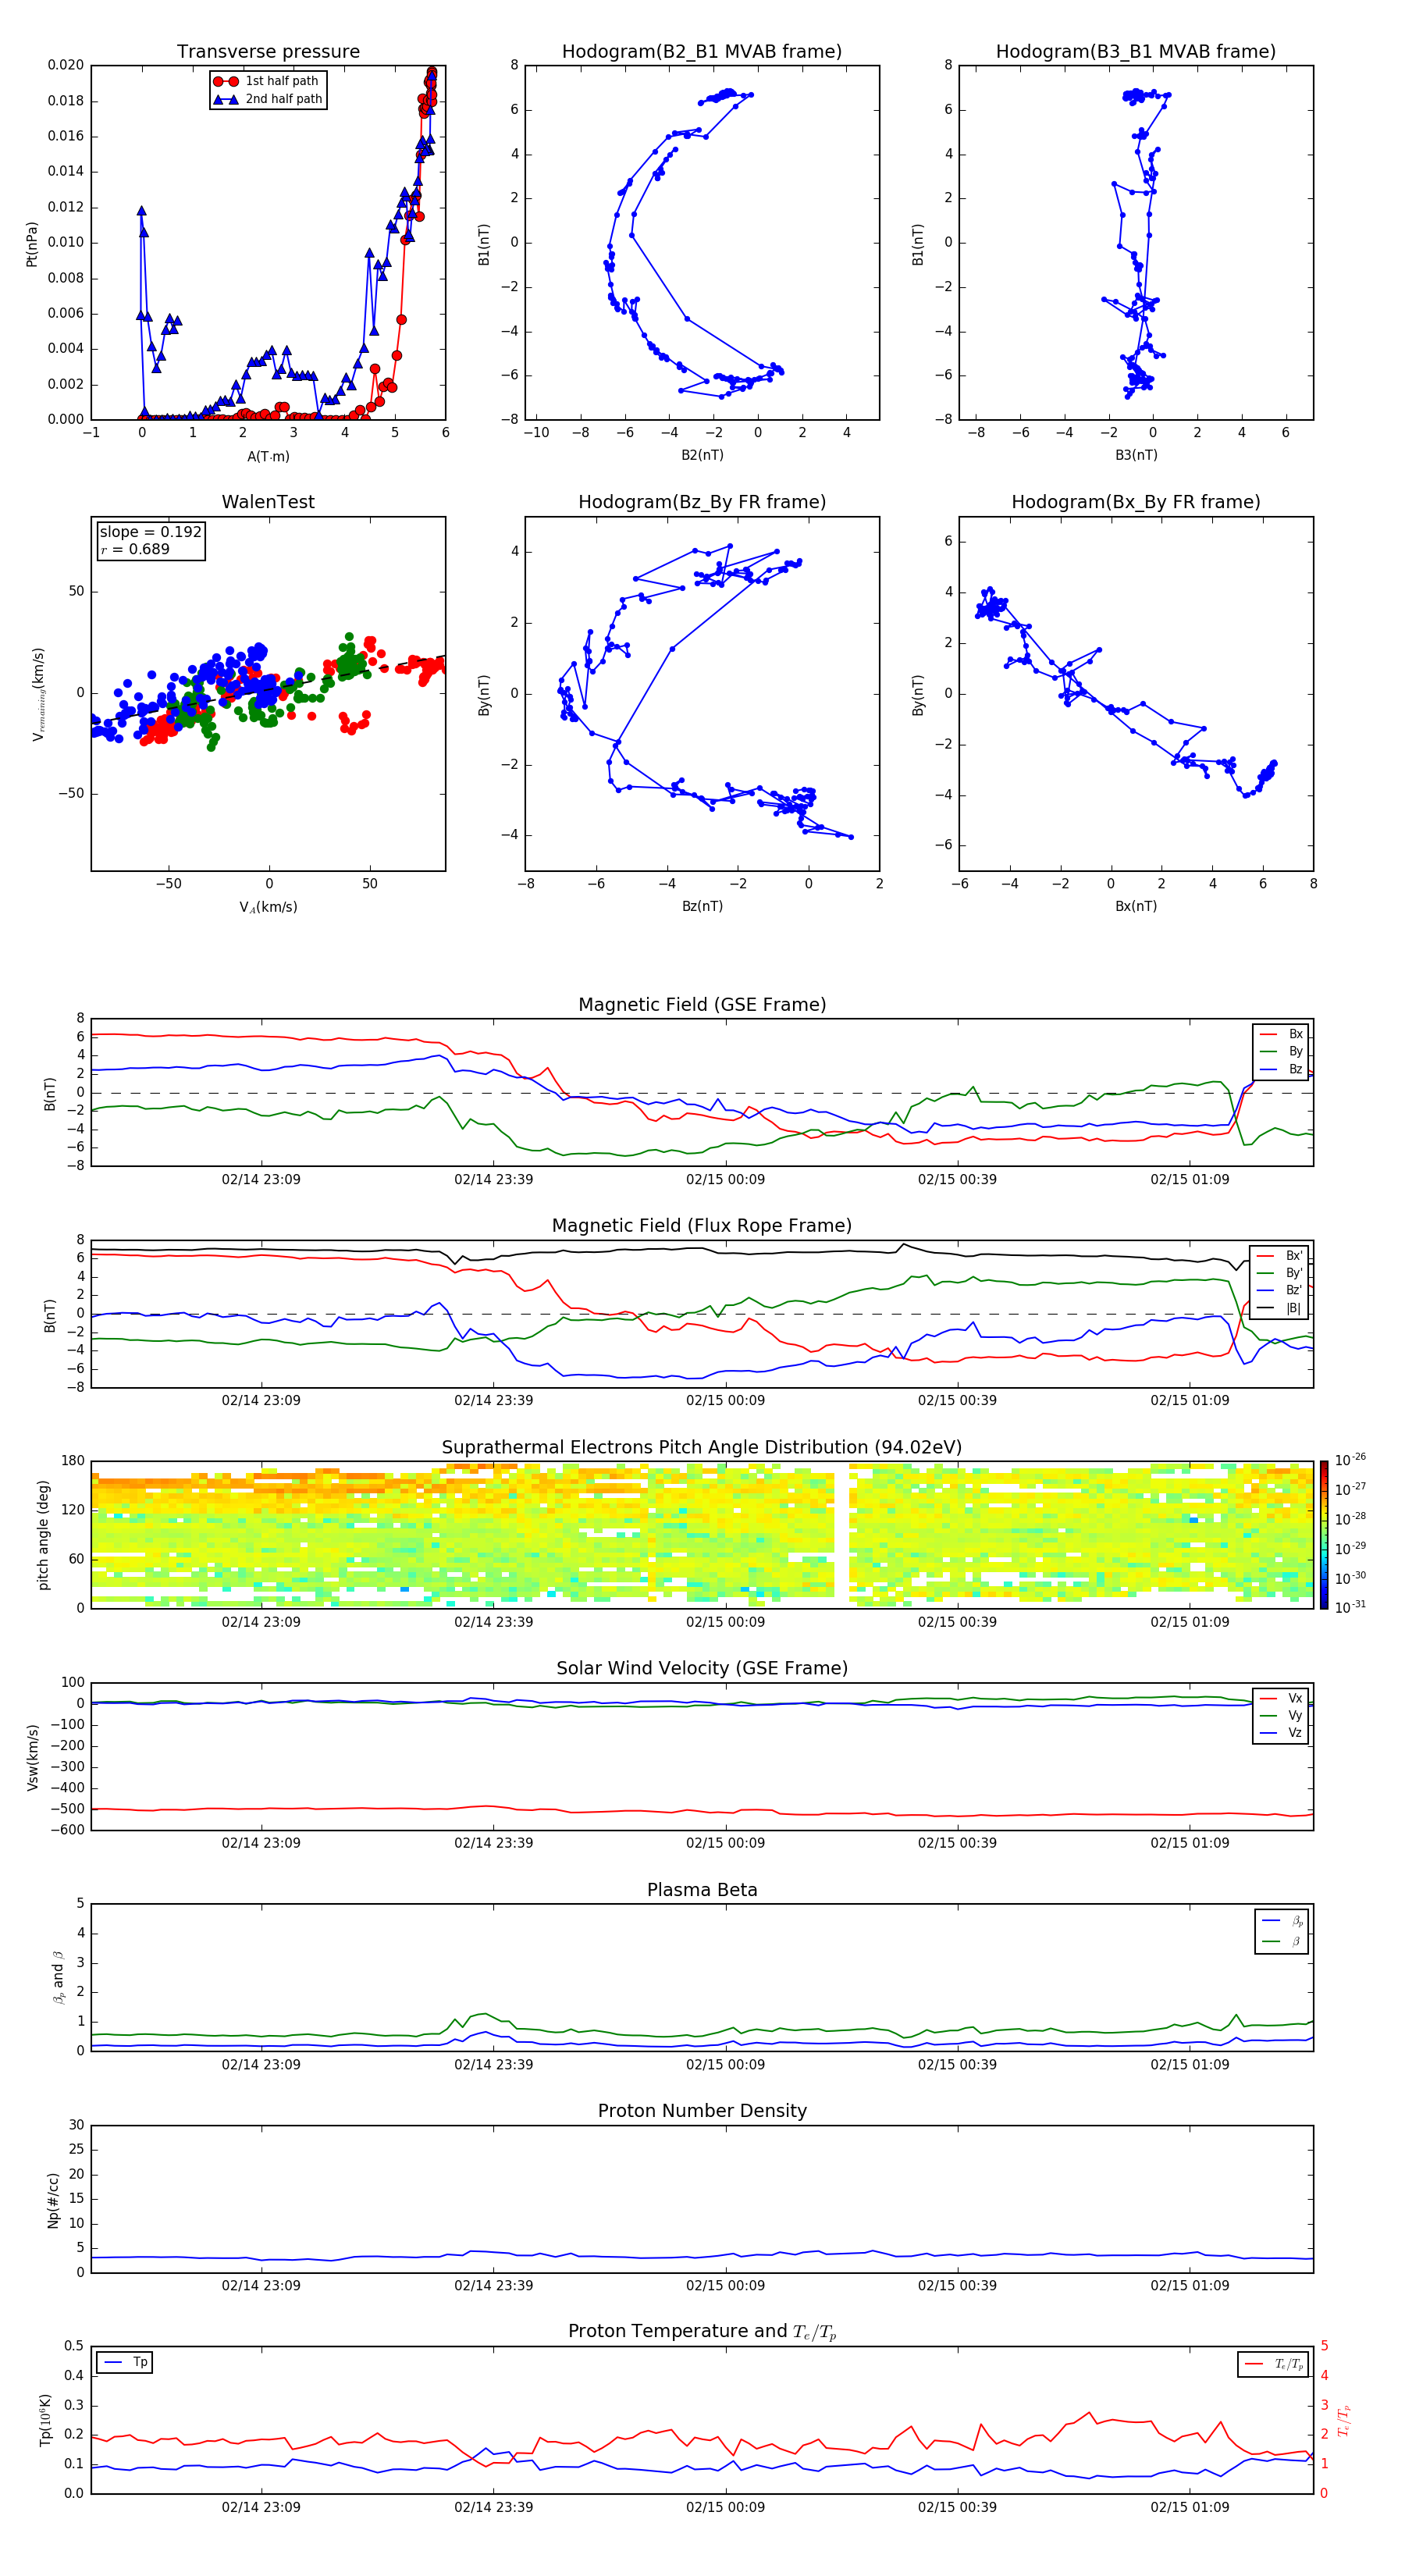Click the Suprathermal Electrons Pitch Angle title
1405x2576 pixels.
pos(702,1447)
